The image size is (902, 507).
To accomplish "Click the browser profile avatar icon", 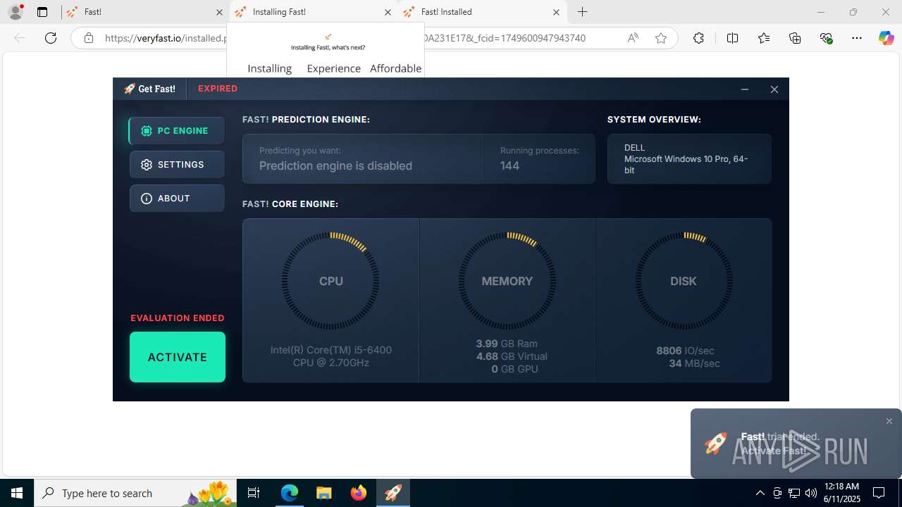I will point(15,12).
